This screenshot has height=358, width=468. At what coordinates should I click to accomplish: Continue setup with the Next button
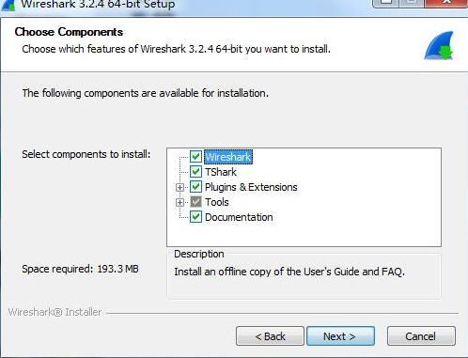tap(340, 336)
